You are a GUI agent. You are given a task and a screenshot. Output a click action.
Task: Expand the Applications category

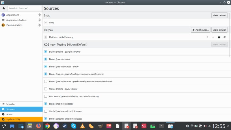coord(39,15)
